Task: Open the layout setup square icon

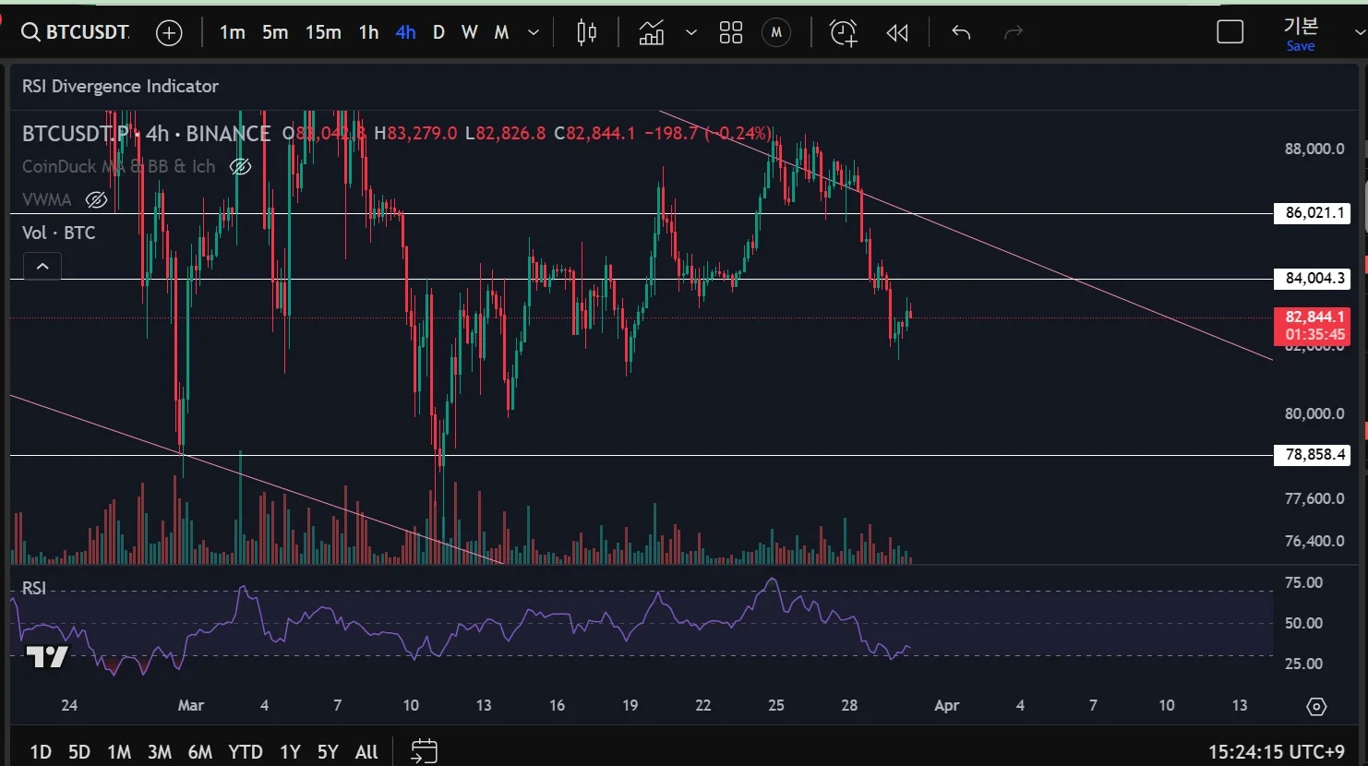Action: 1230,32
